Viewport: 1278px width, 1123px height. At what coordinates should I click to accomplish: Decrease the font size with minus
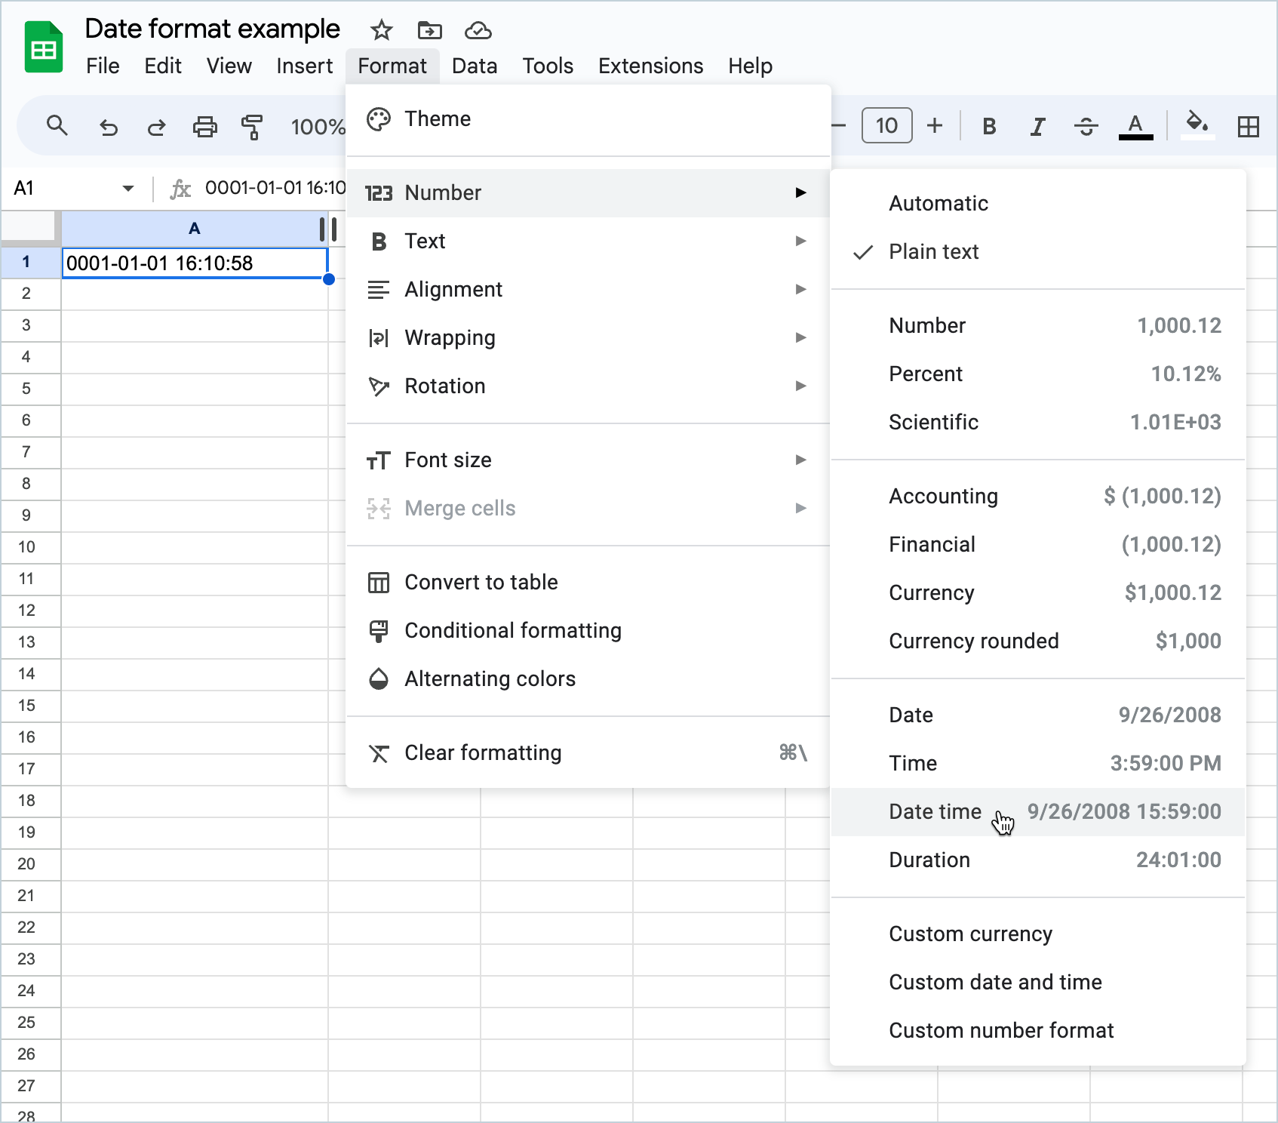pos(839,125)
